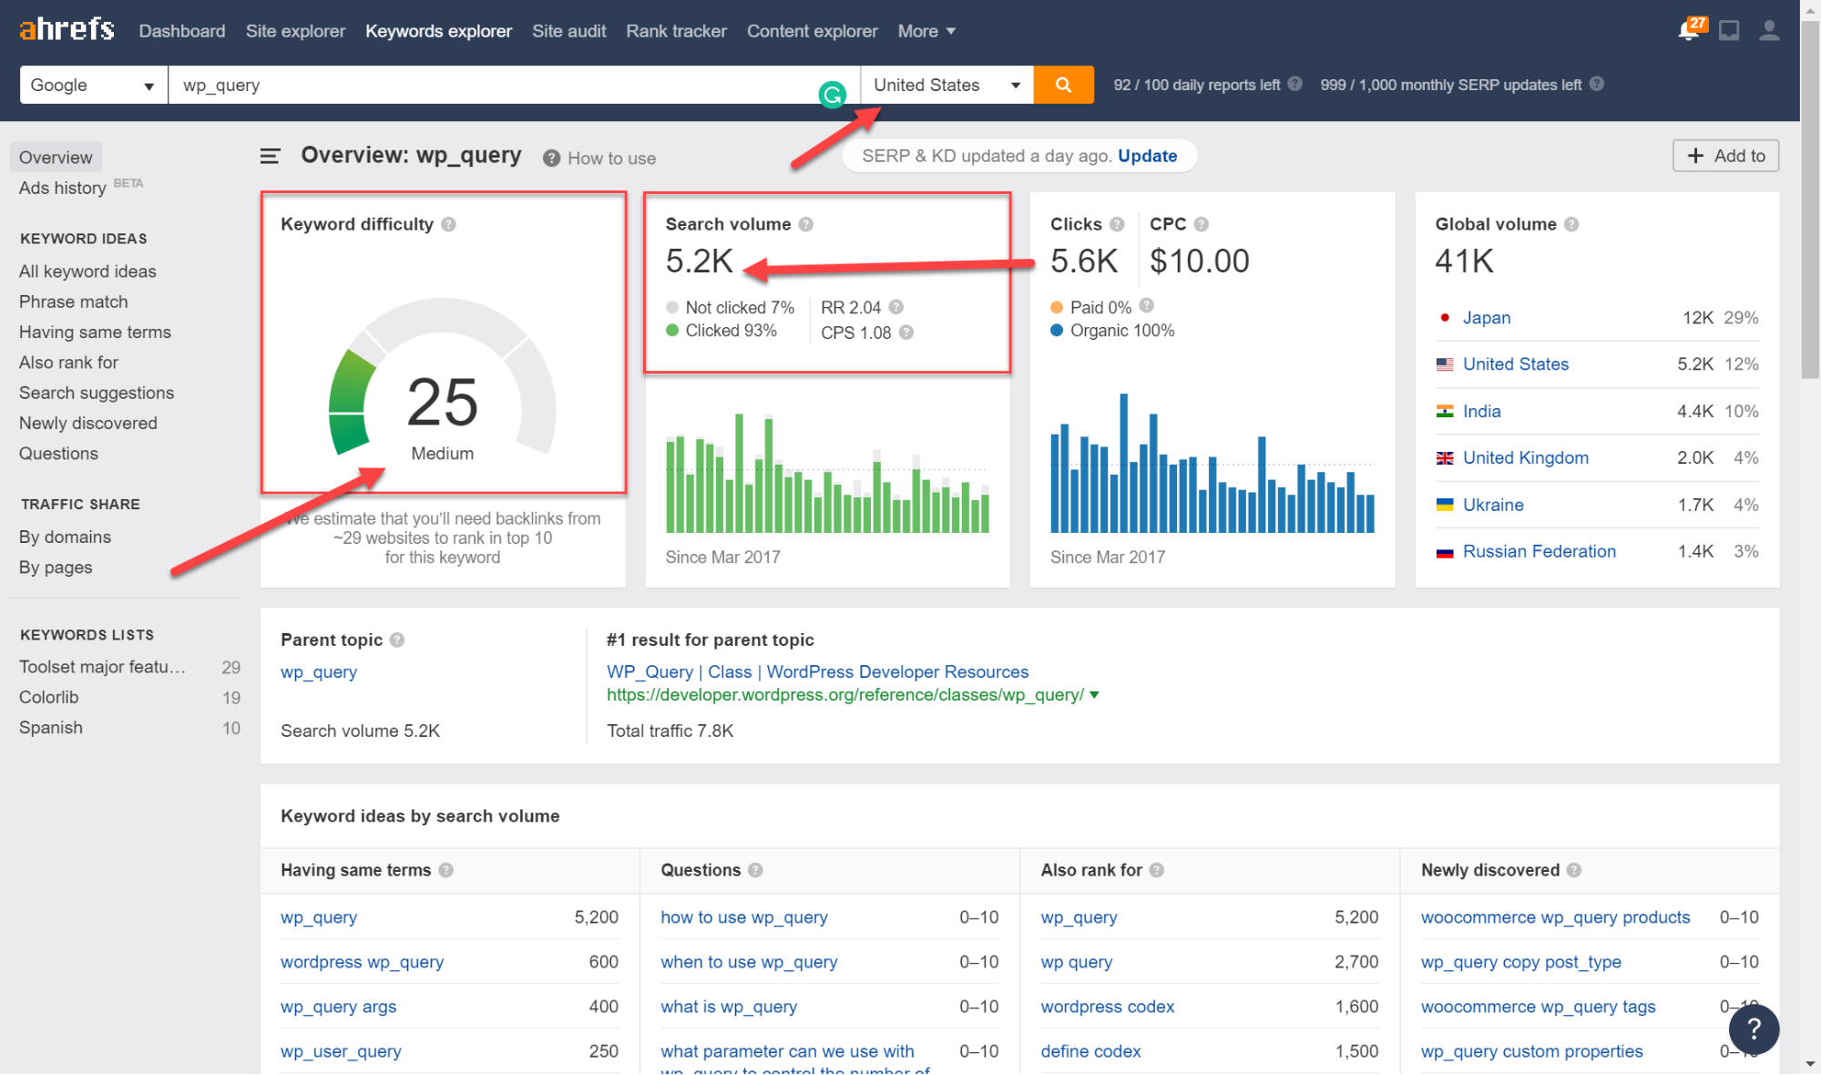This screenshot has width=1821, height=1075.
Task: Open the Google search engine dropdown
Action: 94,85
